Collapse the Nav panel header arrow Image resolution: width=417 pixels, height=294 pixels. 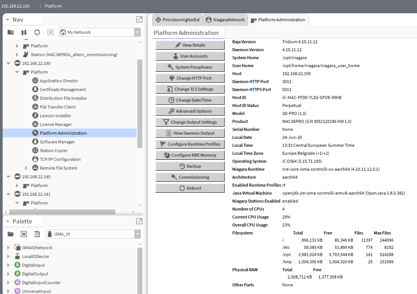8,20
